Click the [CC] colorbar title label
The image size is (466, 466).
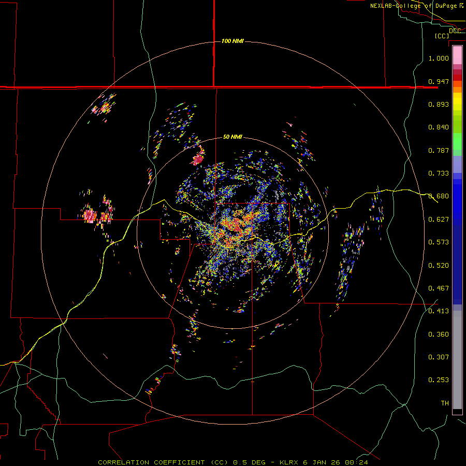click(x=442, y=36)
